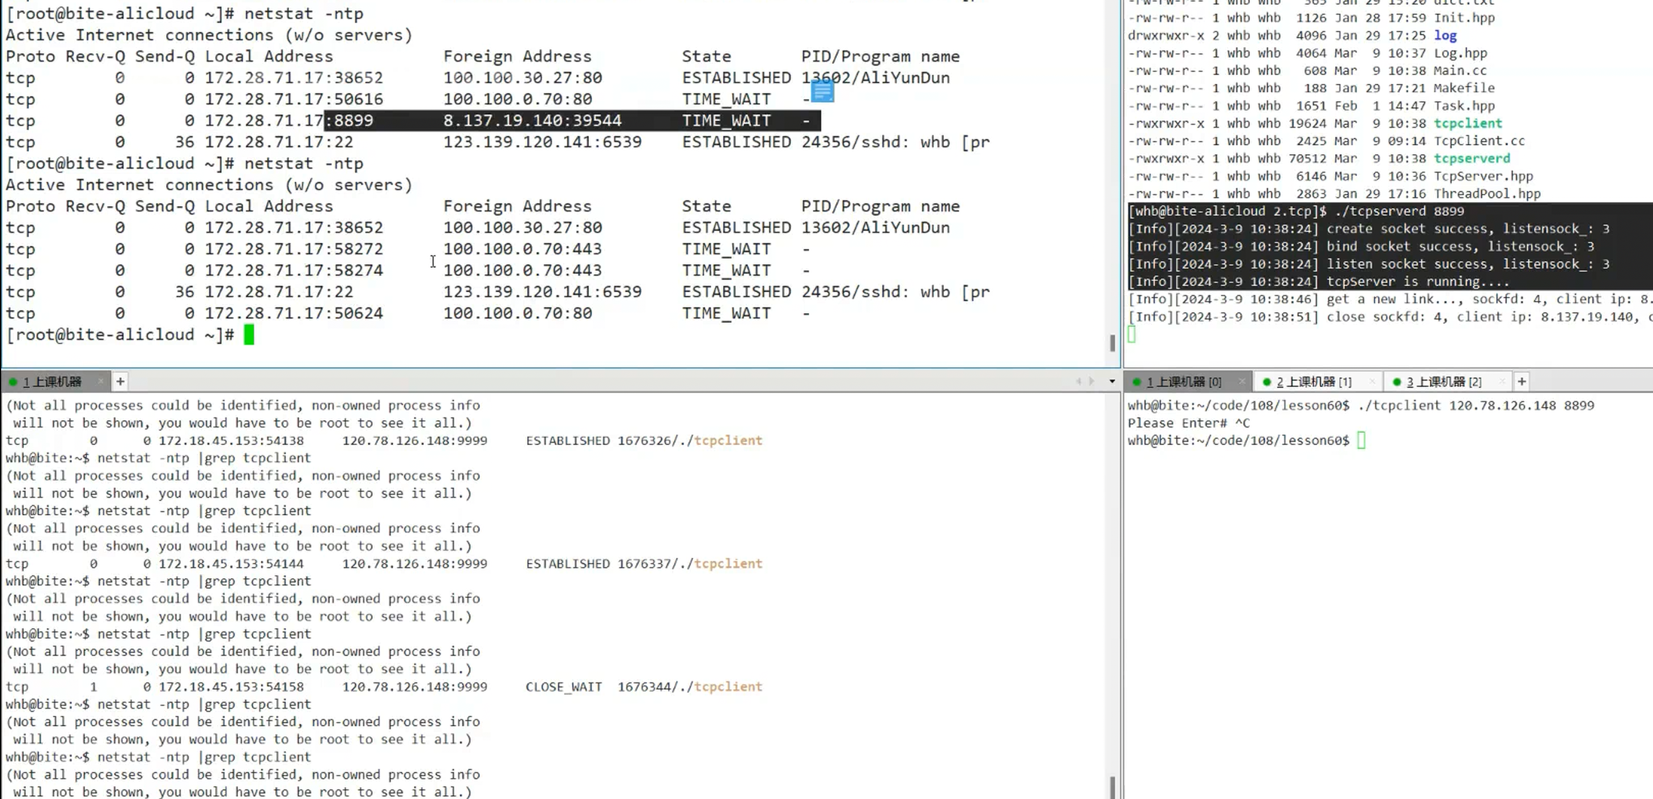Click 'listen socket success' log line
Image resolution: width=1653 pixels, height=799 pixels.
click(1369, 264)
